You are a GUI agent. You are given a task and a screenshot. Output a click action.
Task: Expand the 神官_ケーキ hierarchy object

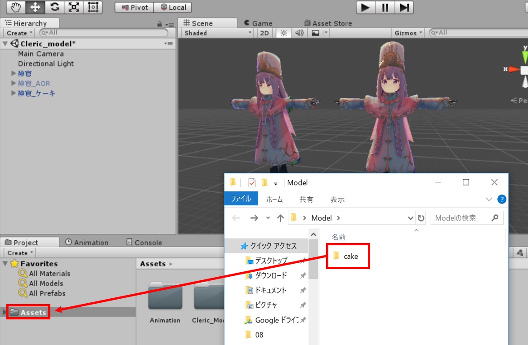[x=13, y=93]
